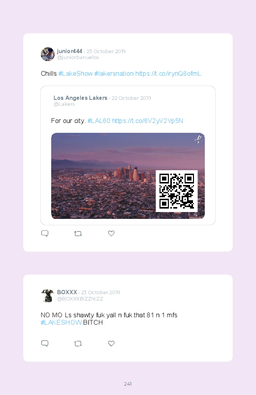This screenshot has width=256, height=395.
Task: Like the BOXXX tweet
Action: pyautogui.click(x=111, y=343)
